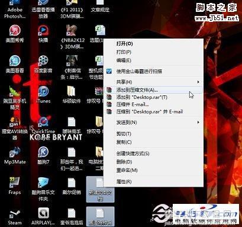Screen dimensions: 242x227
Task: Select the highlighted 新建文本文档 file icon
Action: 100,189
